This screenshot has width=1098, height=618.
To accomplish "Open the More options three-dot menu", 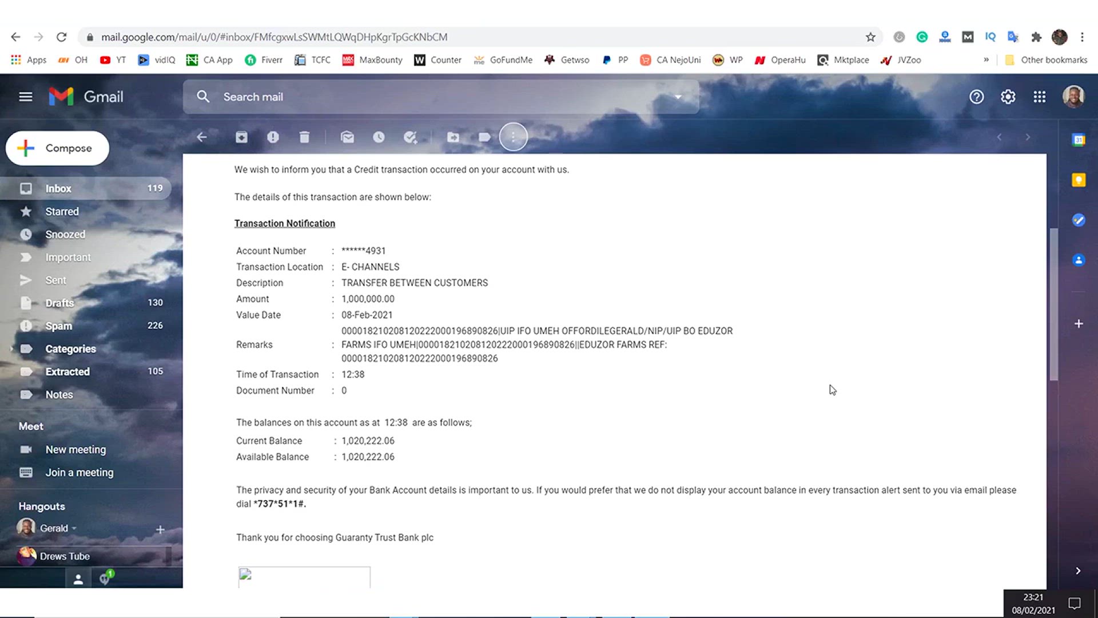I will (x=513, y=137).
